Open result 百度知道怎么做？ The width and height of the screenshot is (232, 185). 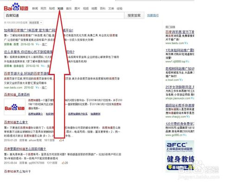(16, 122)
